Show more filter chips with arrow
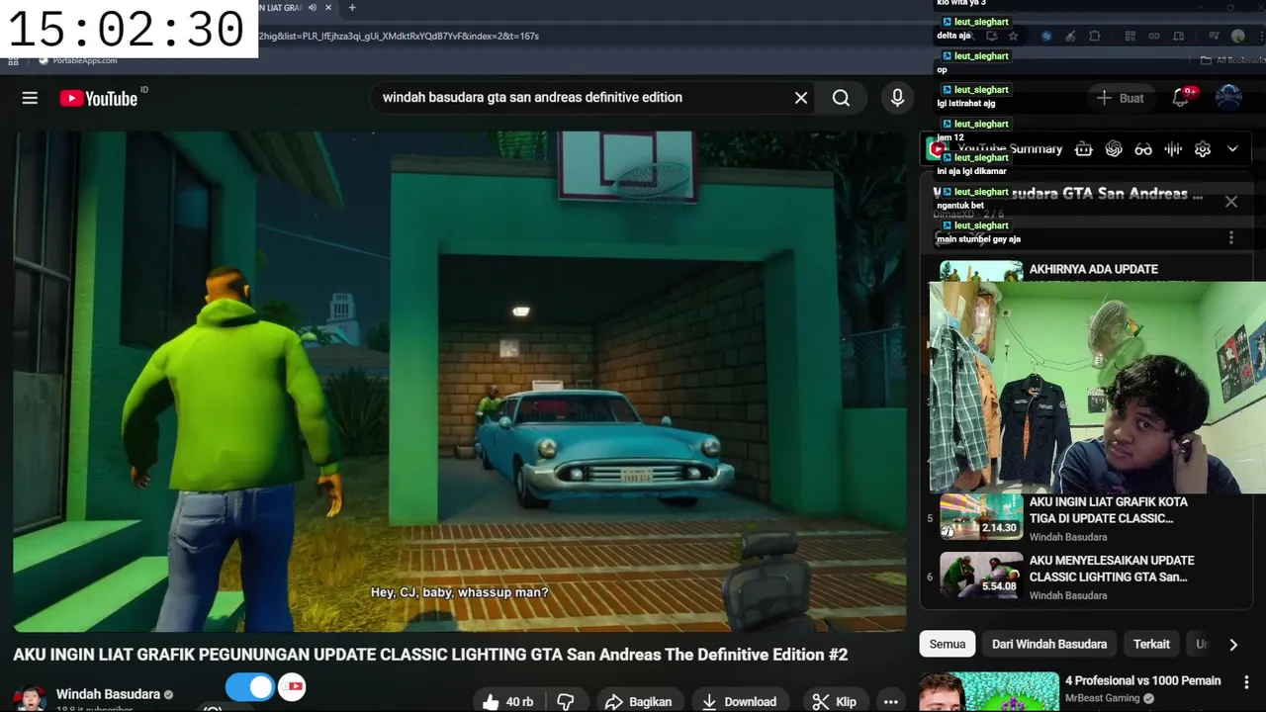The height and width of the screenshot is (712, 1266). pos(1232,645)
